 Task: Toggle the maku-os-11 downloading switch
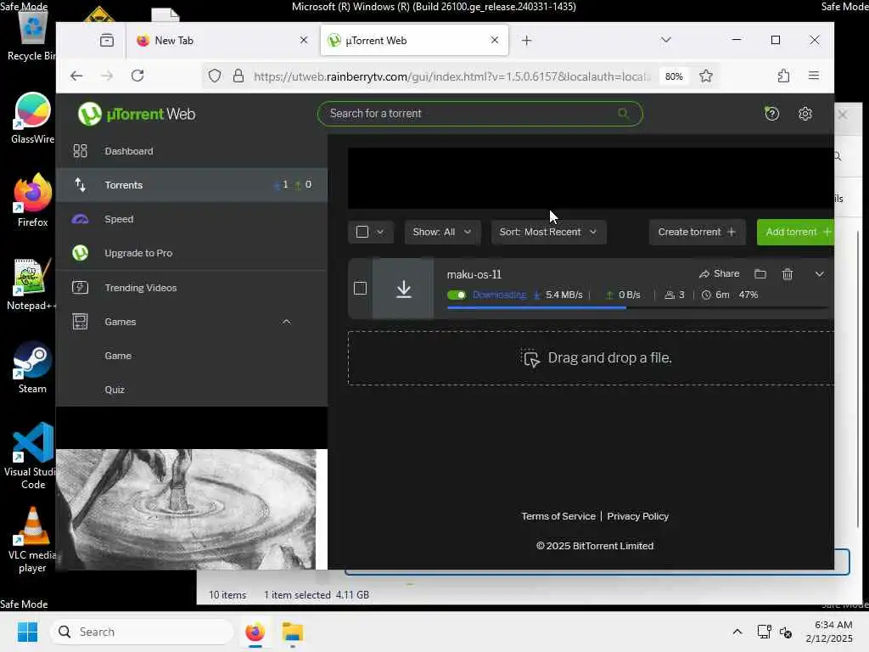pos(457,295)
